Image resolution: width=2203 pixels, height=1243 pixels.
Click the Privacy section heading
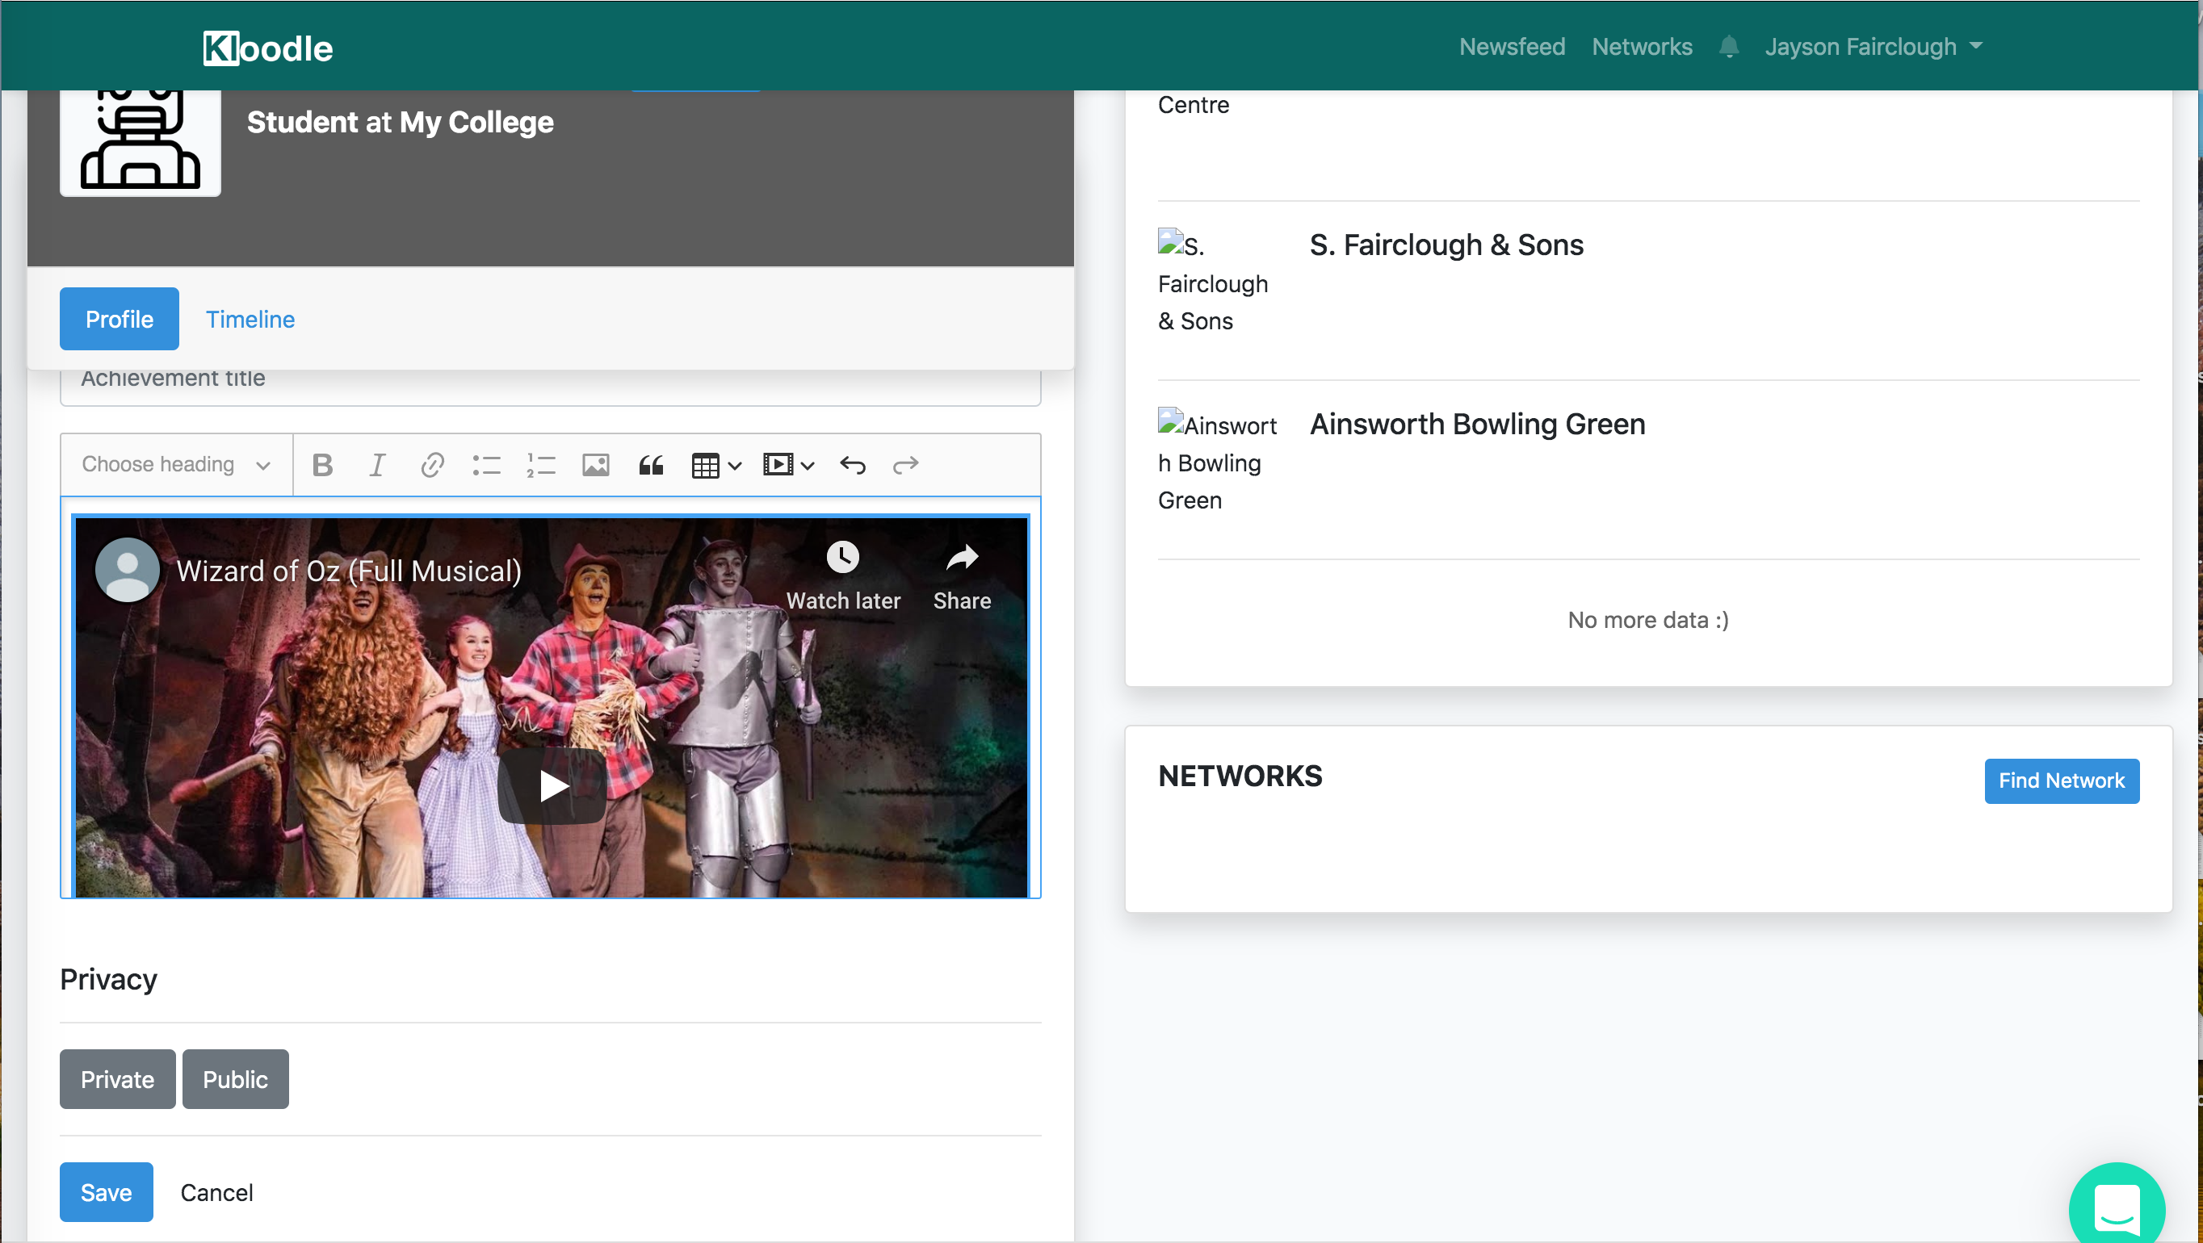(108, 979)
